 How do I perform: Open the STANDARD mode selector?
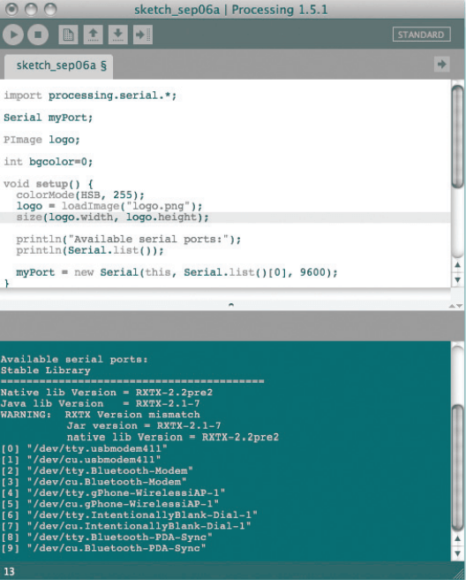pos(421,34)
